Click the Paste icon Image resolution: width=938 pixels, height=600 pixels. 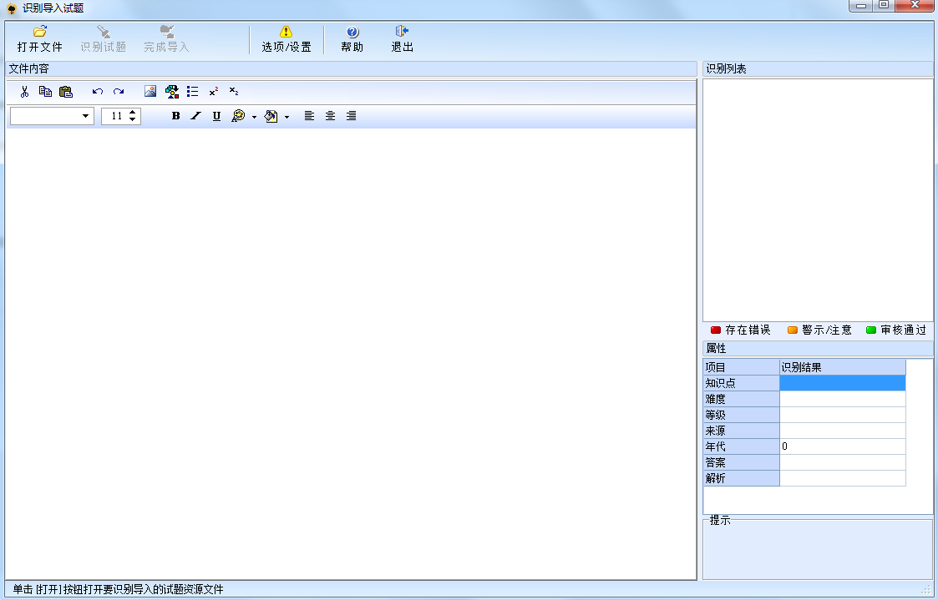coord(67,92)
